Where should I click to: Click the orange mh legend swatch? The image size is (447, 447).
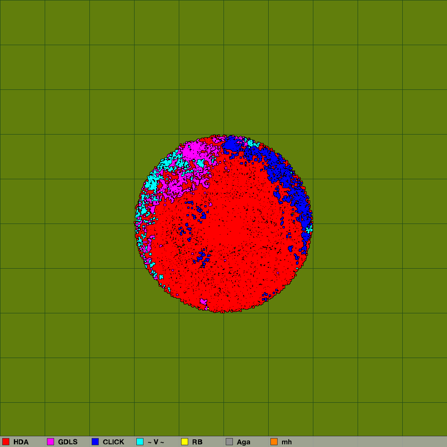pos(274,442)
